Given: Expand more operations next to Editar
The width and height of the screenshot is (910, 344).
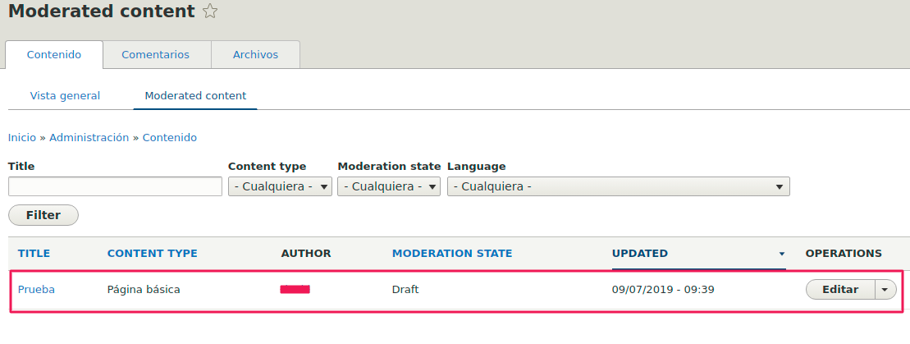Looking at the screenshot, I should tap(885, 289).
